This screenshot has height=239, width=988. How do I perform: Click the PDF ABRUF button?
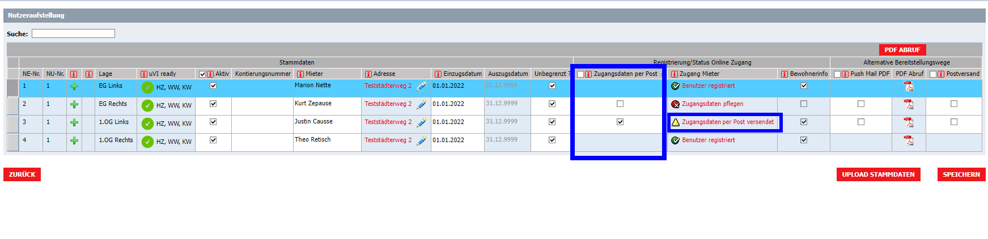coord(902,50)
